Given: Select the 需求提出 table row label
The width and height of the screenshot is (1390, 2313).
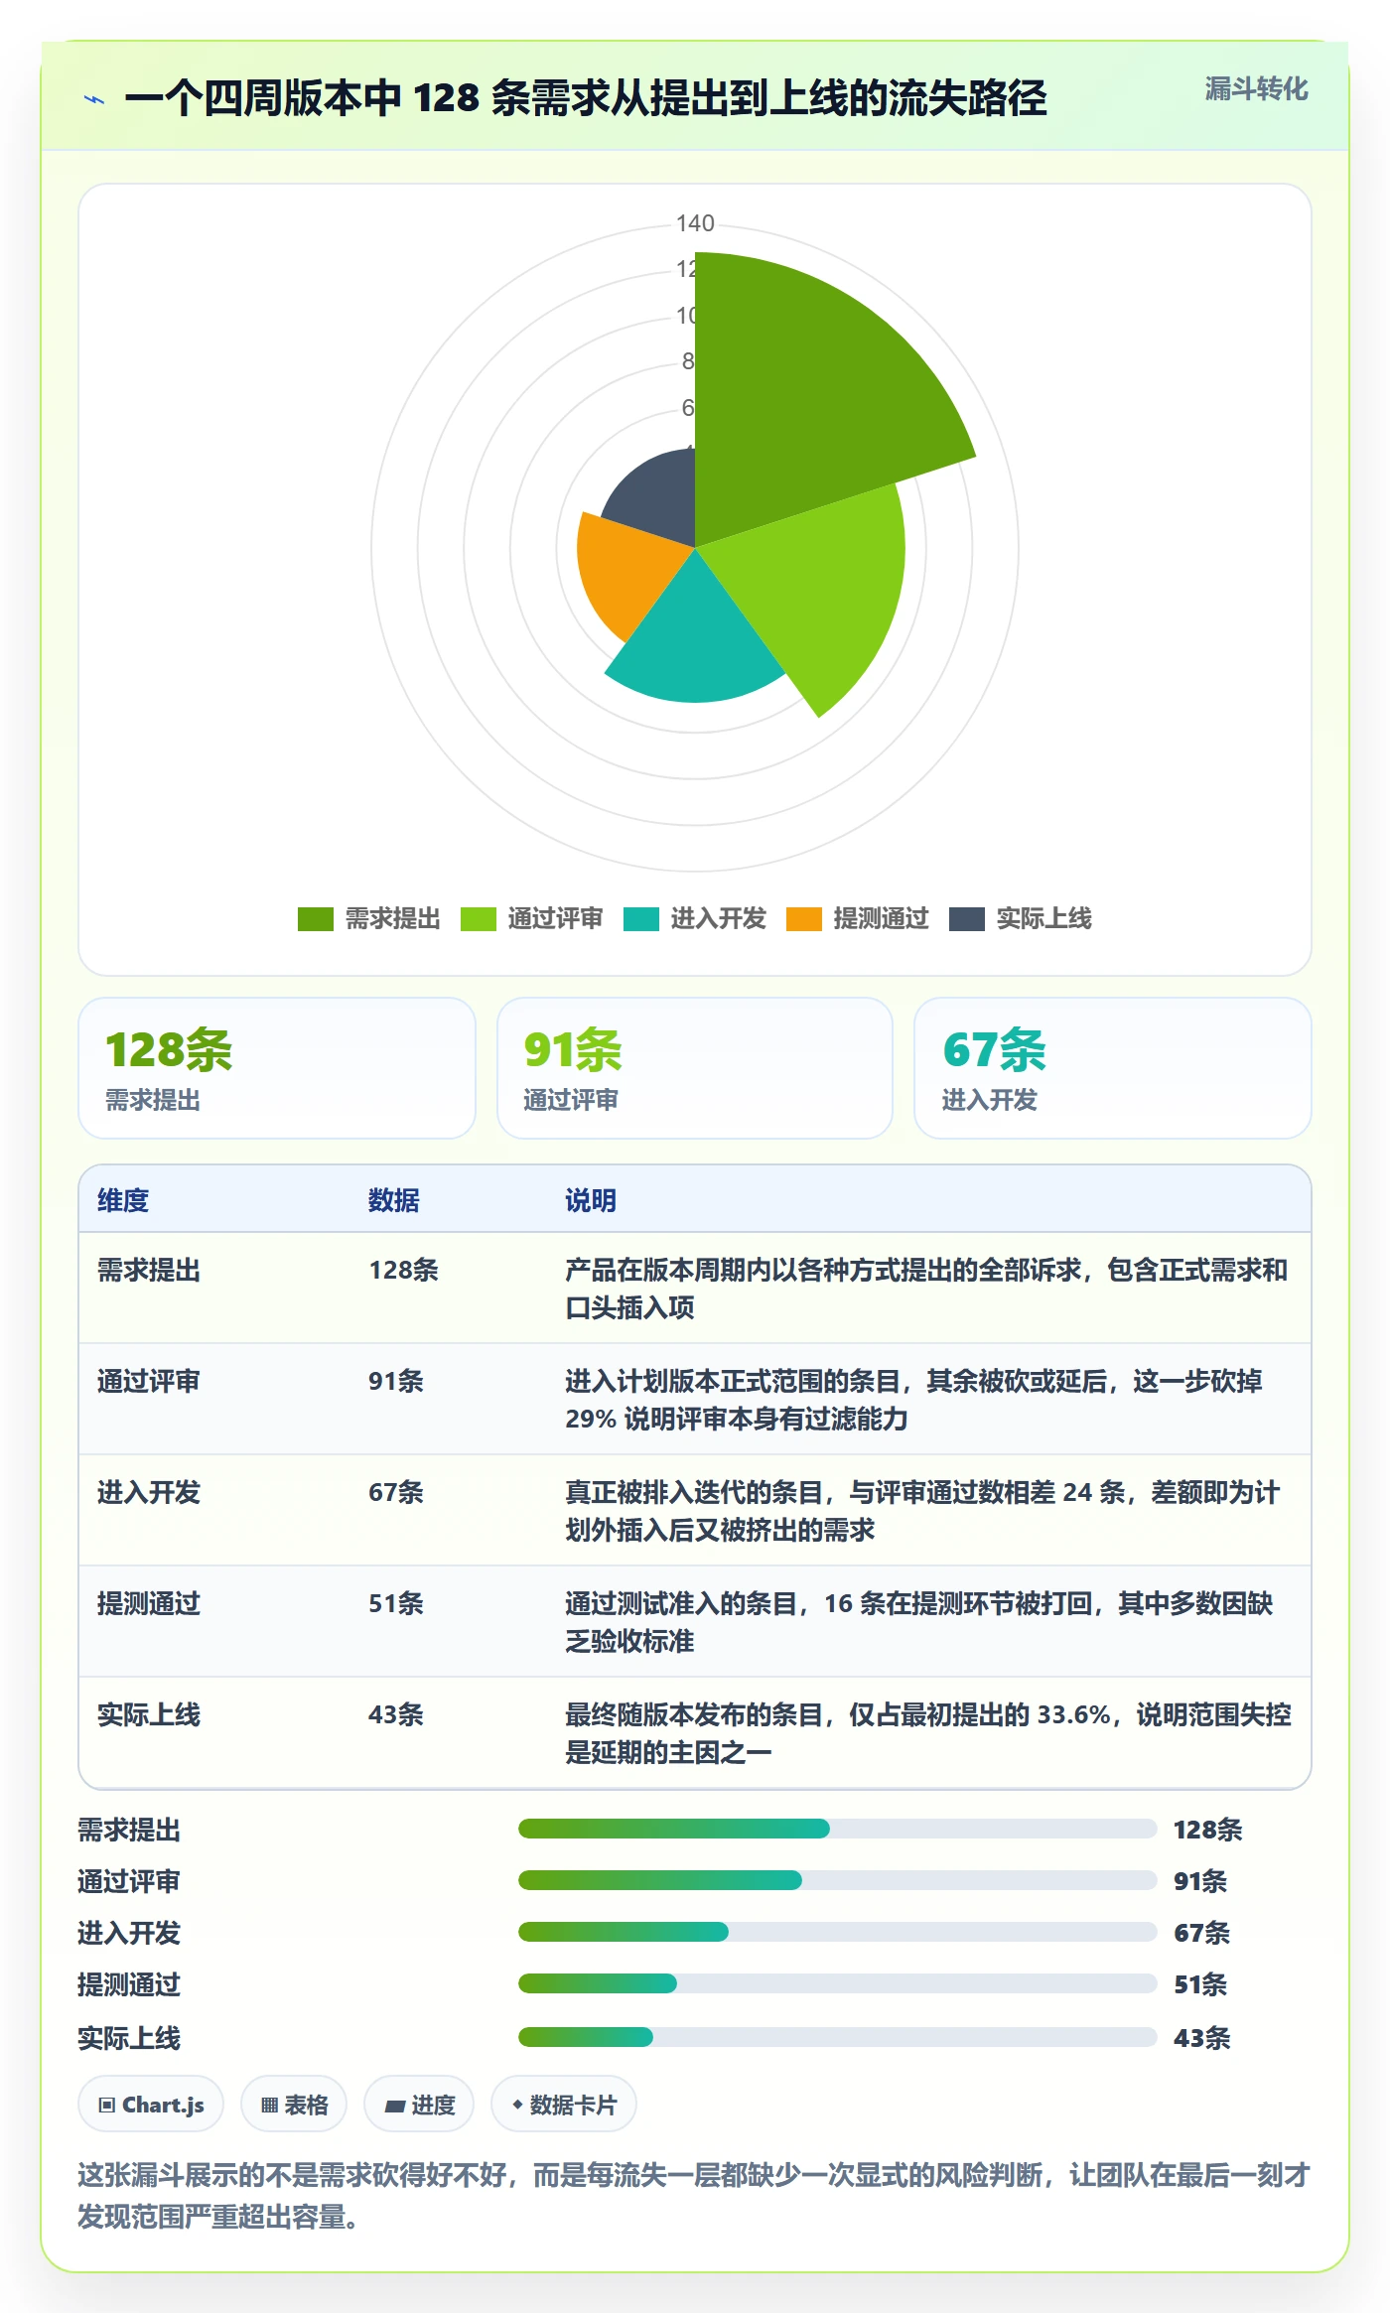Looking at the screenshot, I should pyautogui.click(x=149, y=1270).
